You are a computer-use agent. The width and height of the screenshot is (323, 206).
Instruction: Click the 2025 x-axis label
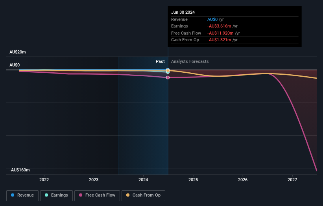tap(193, 180)
